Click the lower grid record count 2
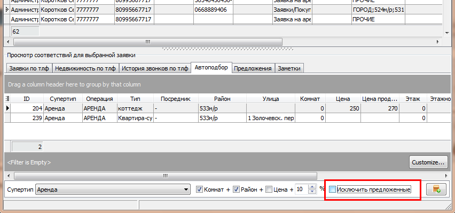This screenshot has height=213, width=455. (27, 147)
